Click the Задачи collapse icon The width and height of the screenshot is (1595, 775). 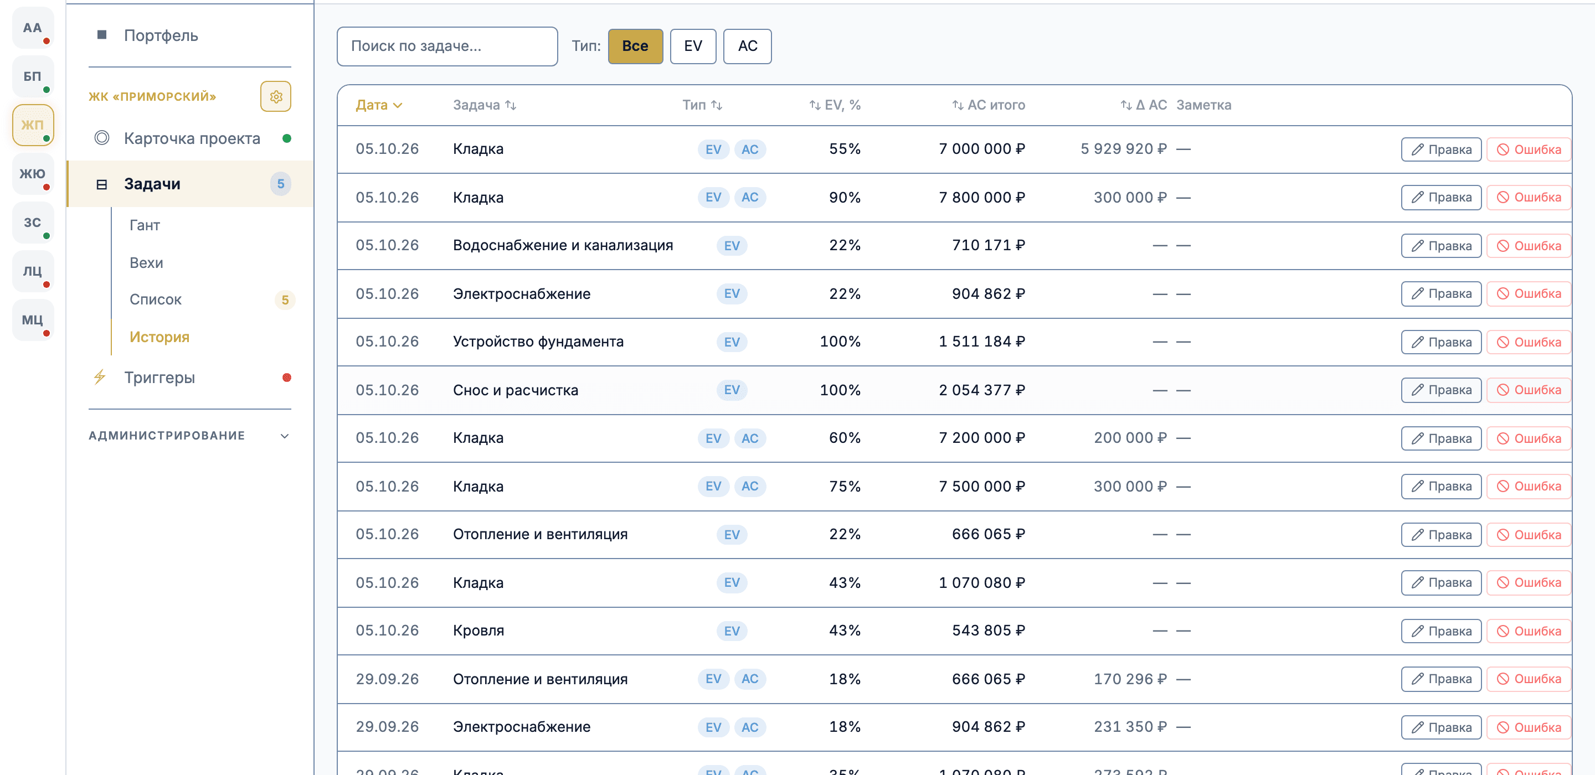[101, 184]
